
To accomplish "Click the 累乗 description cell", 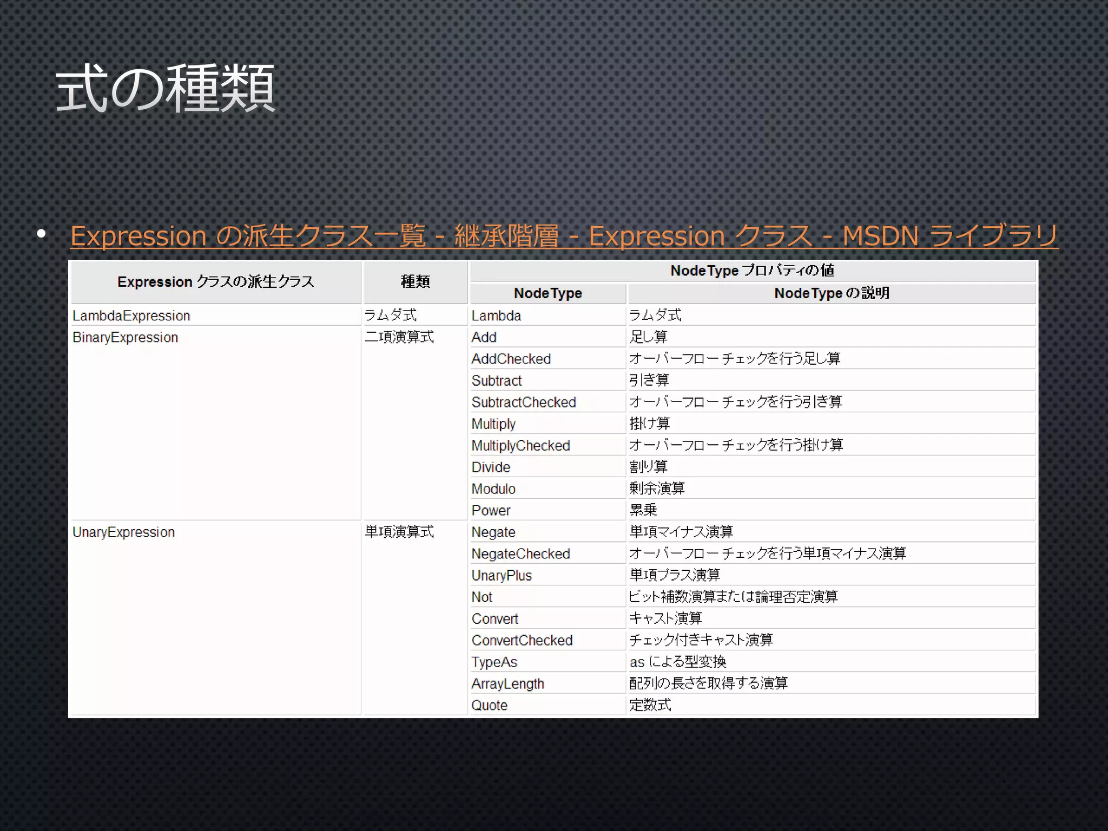I will (x=832, y=510).
